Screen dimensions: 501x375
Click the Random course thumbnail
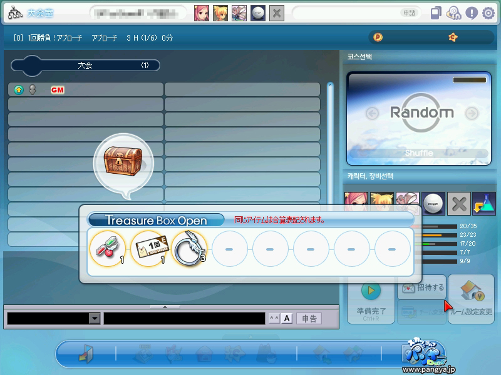(419, 118)
